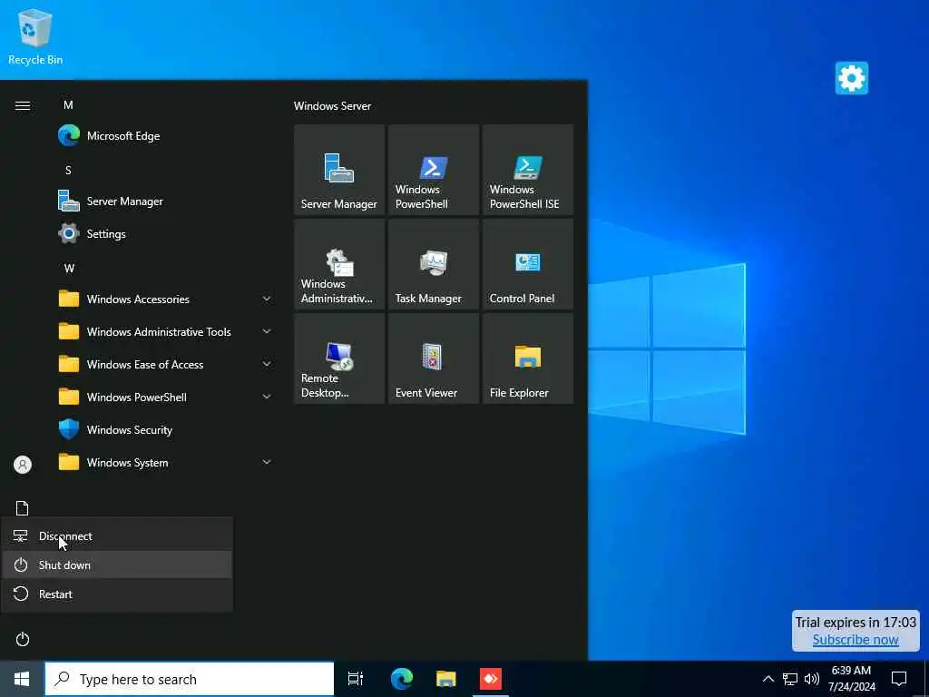Screen dimensions: 929x697
Task: Show hidden system tray icons
Action: 768,679
